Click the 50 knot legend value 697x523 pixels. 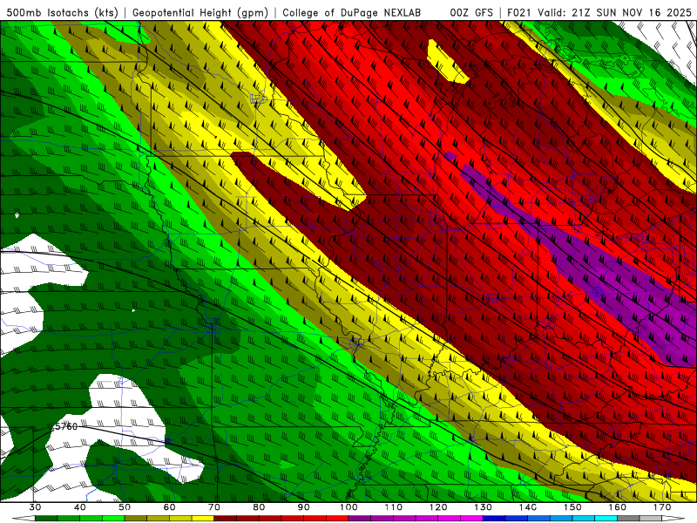[125, 507]
